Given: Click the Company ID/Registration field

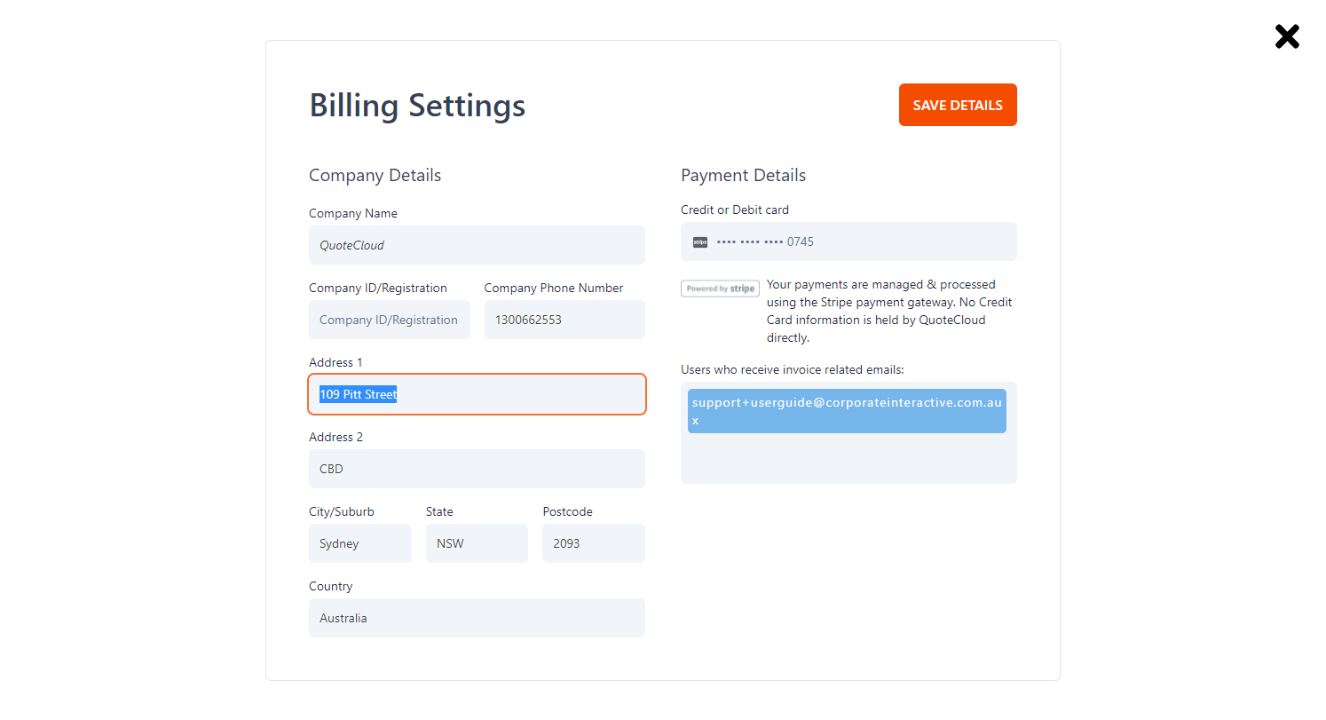Looking at the screenshot, I should 389,319.
